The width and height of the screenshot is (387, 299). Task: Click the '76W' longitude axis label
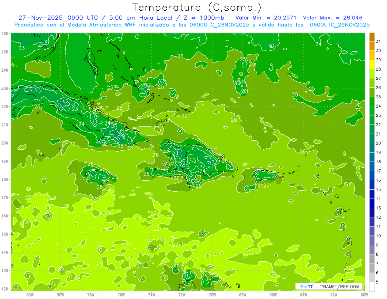tap(121, 294)
